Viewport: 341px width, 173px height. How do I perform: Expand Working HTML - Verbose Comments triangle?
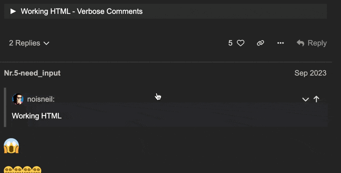13,11
